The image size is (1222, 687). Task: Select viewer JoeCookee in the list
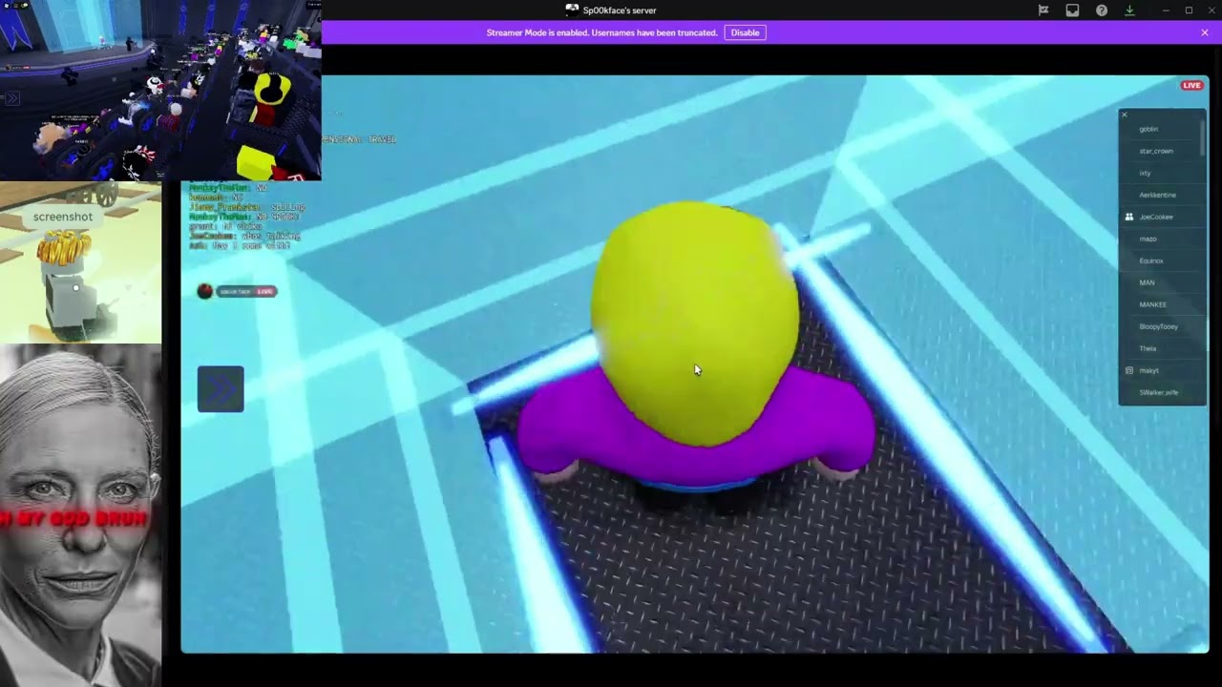tap(1156, 217)
